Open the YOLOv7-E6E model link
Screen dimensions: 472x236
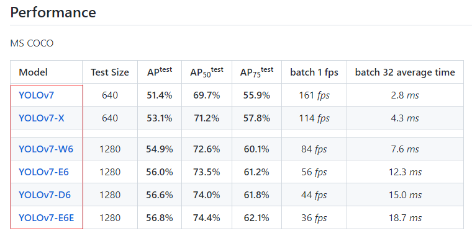coord(47,217)
